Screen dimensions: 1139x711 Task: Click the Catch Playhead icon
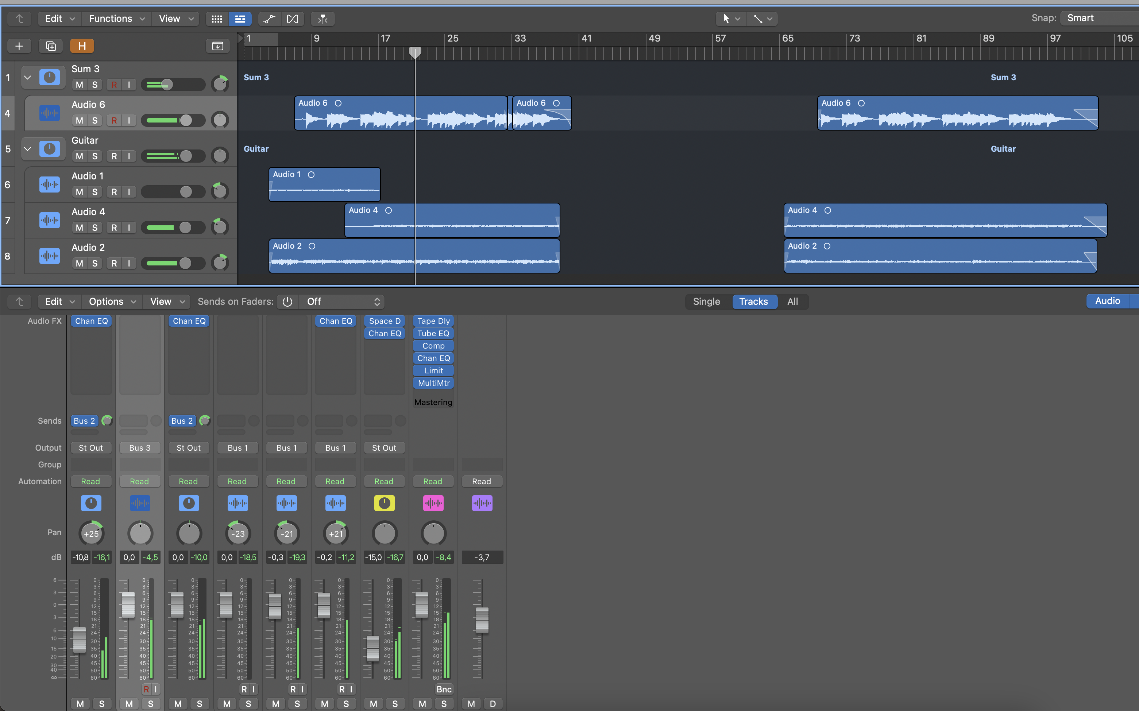tap(323, 19)
